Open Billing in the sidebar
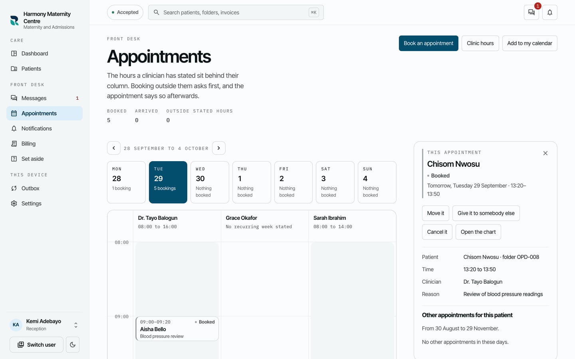 coord(44,144)
